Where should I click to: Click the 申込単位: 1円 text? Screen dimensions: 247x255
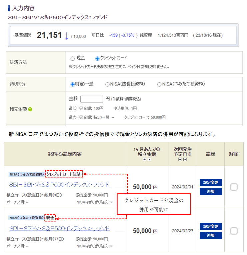click(x=125, y=108)
